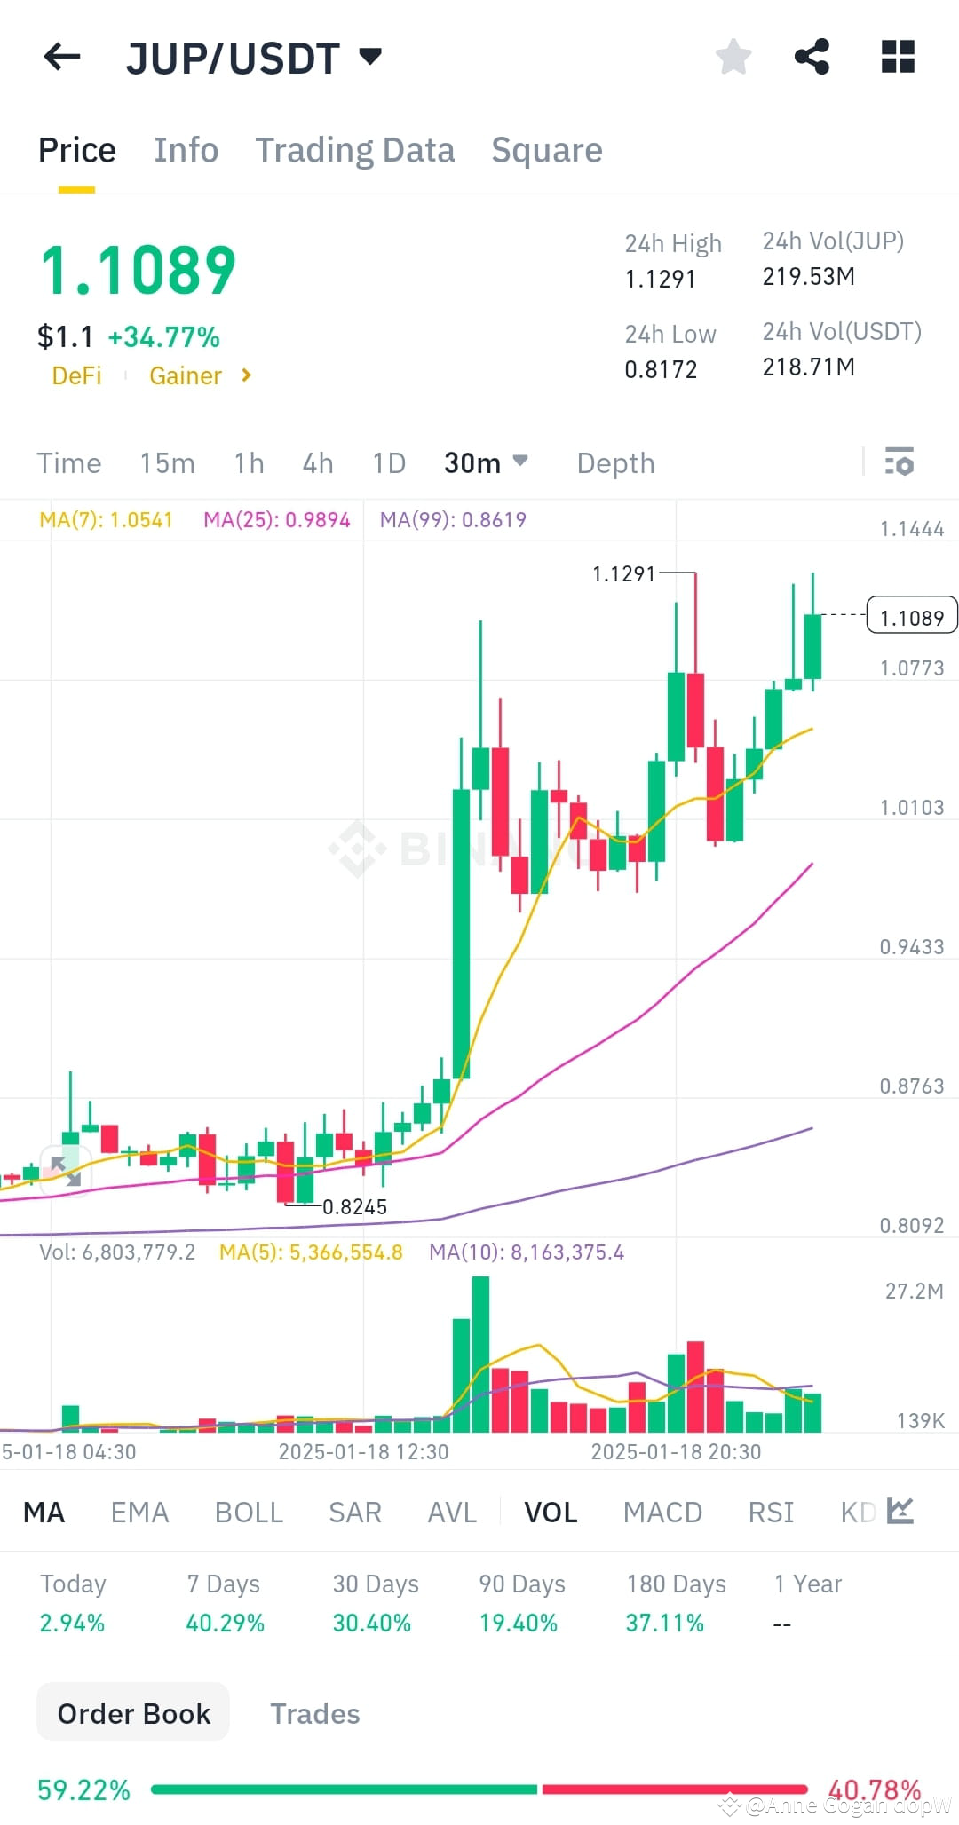Open the Trades tab
959x1825 pixels.
315,1713
